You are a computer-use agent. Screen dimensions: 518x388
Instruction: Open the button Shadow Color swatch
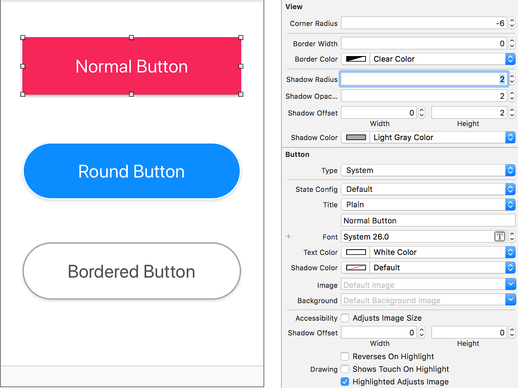tap(355, 268)
